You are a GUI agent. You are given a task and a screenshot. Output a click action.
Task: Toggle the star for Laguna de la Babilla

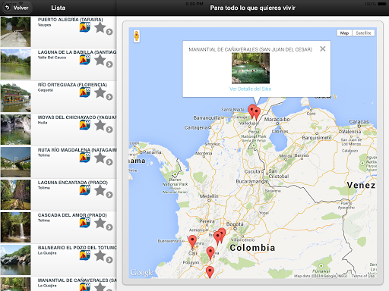pyautogui.click(x=100, y=60)
